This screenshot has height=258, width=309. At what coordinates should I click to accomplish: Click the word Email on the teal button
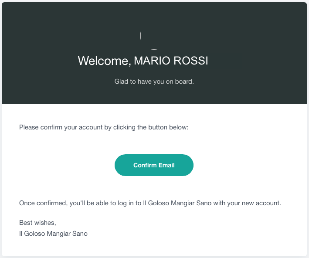point(166,165)
